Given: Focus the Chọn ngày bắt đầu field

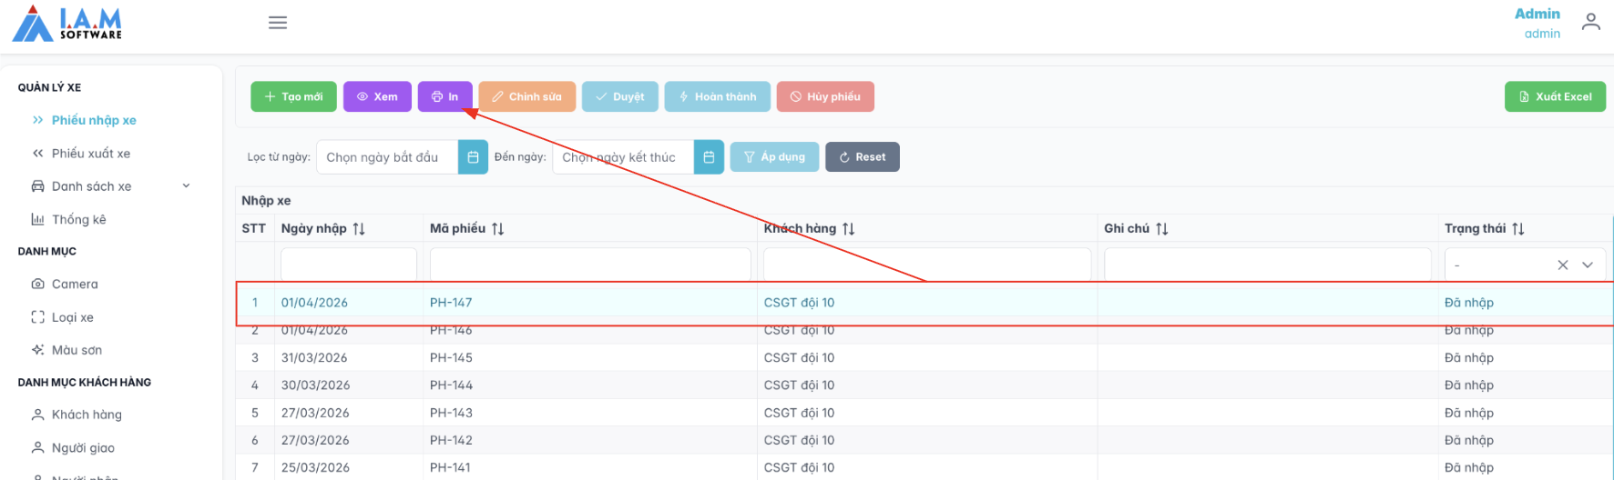Looking at the screenshot, I should (386, 157).
